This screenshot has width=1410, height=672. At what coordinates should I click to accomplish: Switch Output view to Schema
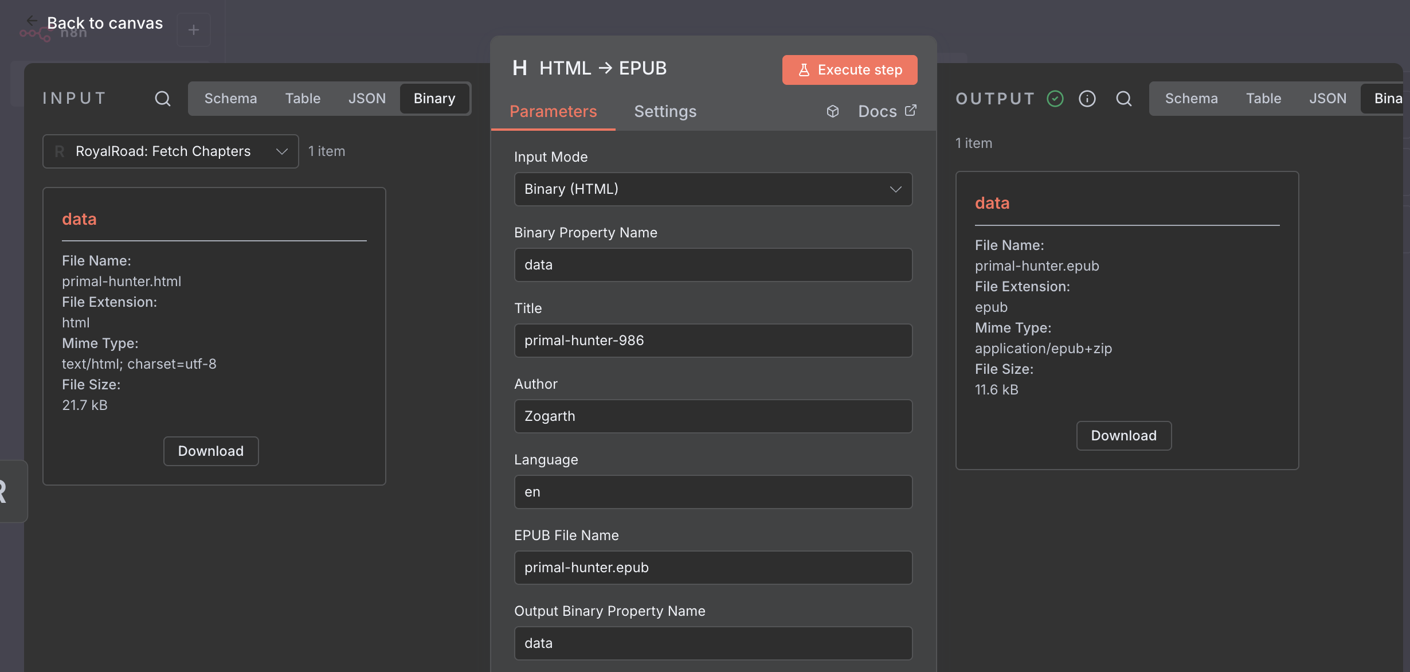[1191, 99]
